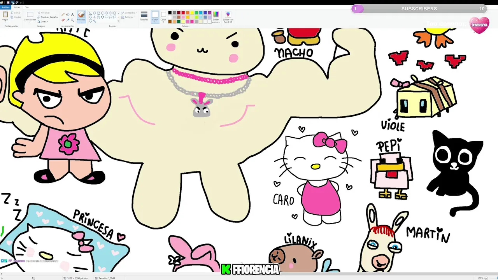
Task: Expand the Pegar dropdown arrow
Action: [5, 22]
